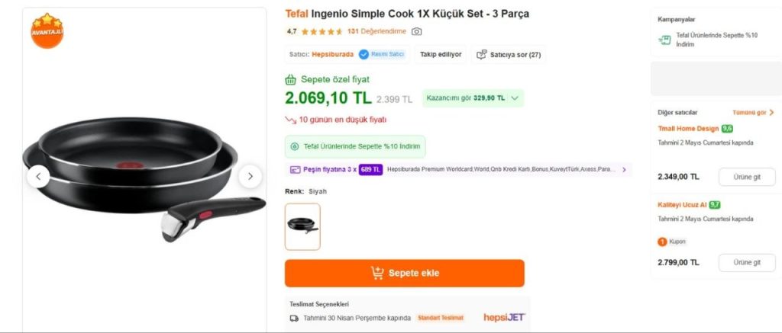This screenshot has width=782, height=333.
Task: Open Tümünü gör other sellers list
Action: (x=753, y=112)
